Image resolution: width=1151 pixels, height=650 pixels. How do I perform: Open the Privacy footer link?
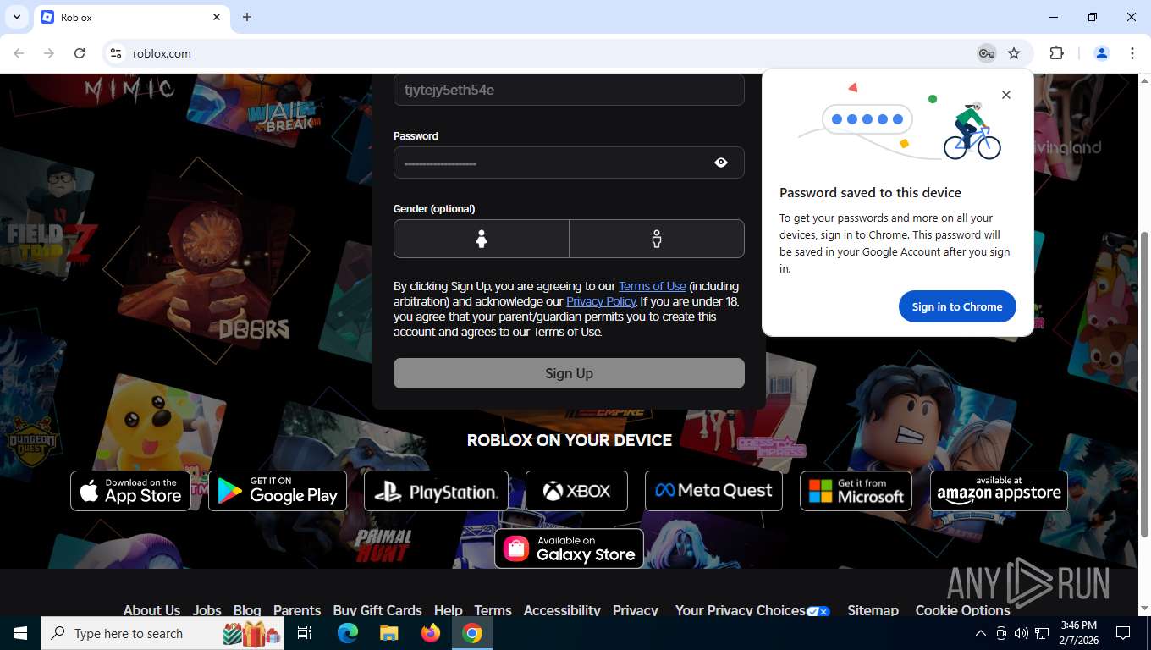[636, 610]
